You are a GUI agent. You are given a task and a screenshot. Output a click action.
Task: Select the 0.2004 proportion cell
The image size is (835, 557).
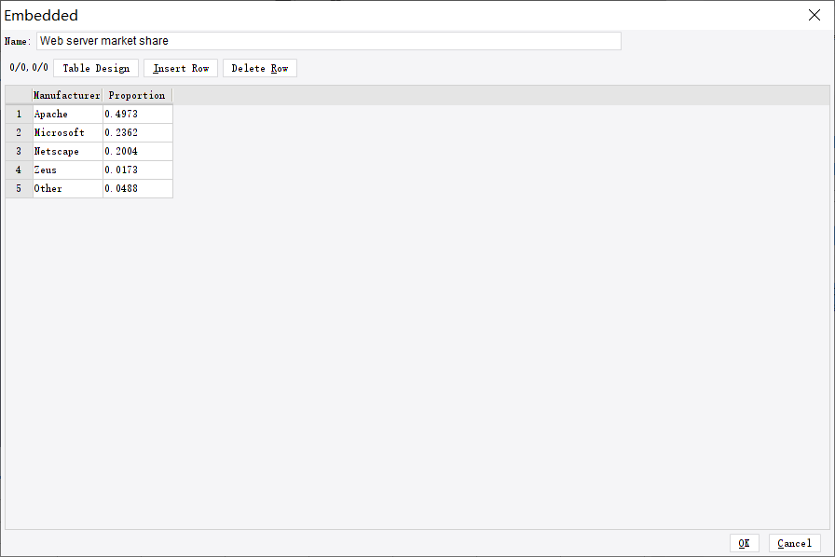pos(138,151)
